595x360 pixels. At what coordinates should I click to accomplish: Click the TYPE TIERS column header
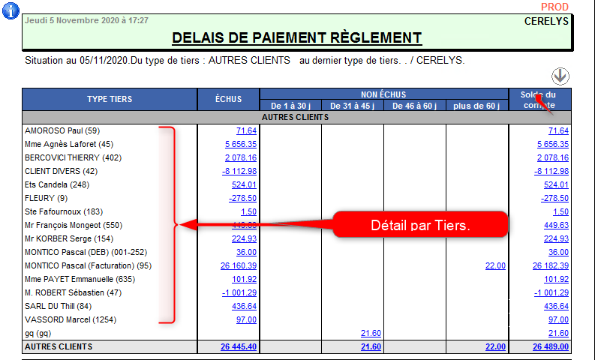pos(110,99)
